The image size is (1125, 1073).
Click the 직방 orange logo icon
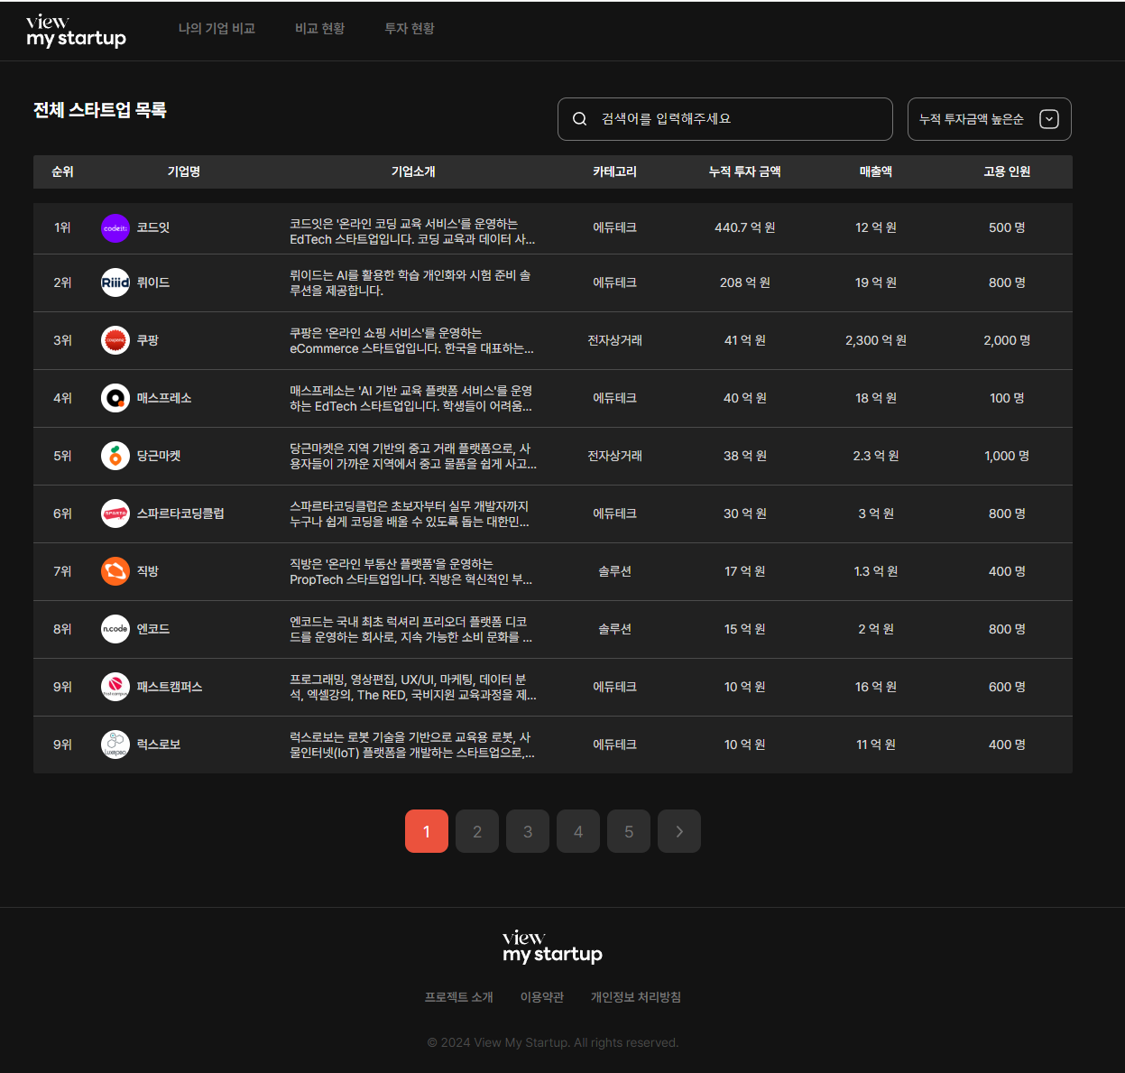[x=115, y=571]
